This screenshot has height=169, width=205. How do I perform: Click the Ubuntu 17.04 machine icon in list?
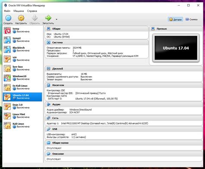pyautogui.click(x=7, y=97)
